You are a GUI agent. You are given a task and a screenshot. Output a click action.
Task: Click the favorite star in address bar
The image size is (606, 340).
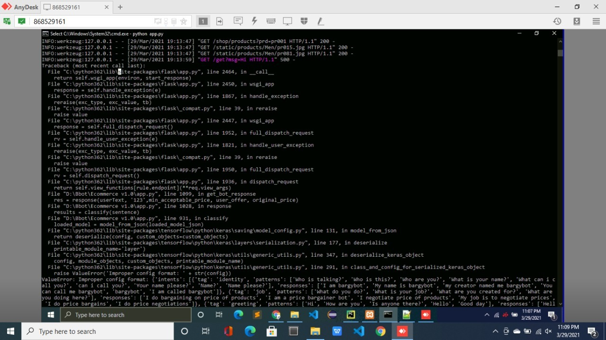[x=184, y=21]
